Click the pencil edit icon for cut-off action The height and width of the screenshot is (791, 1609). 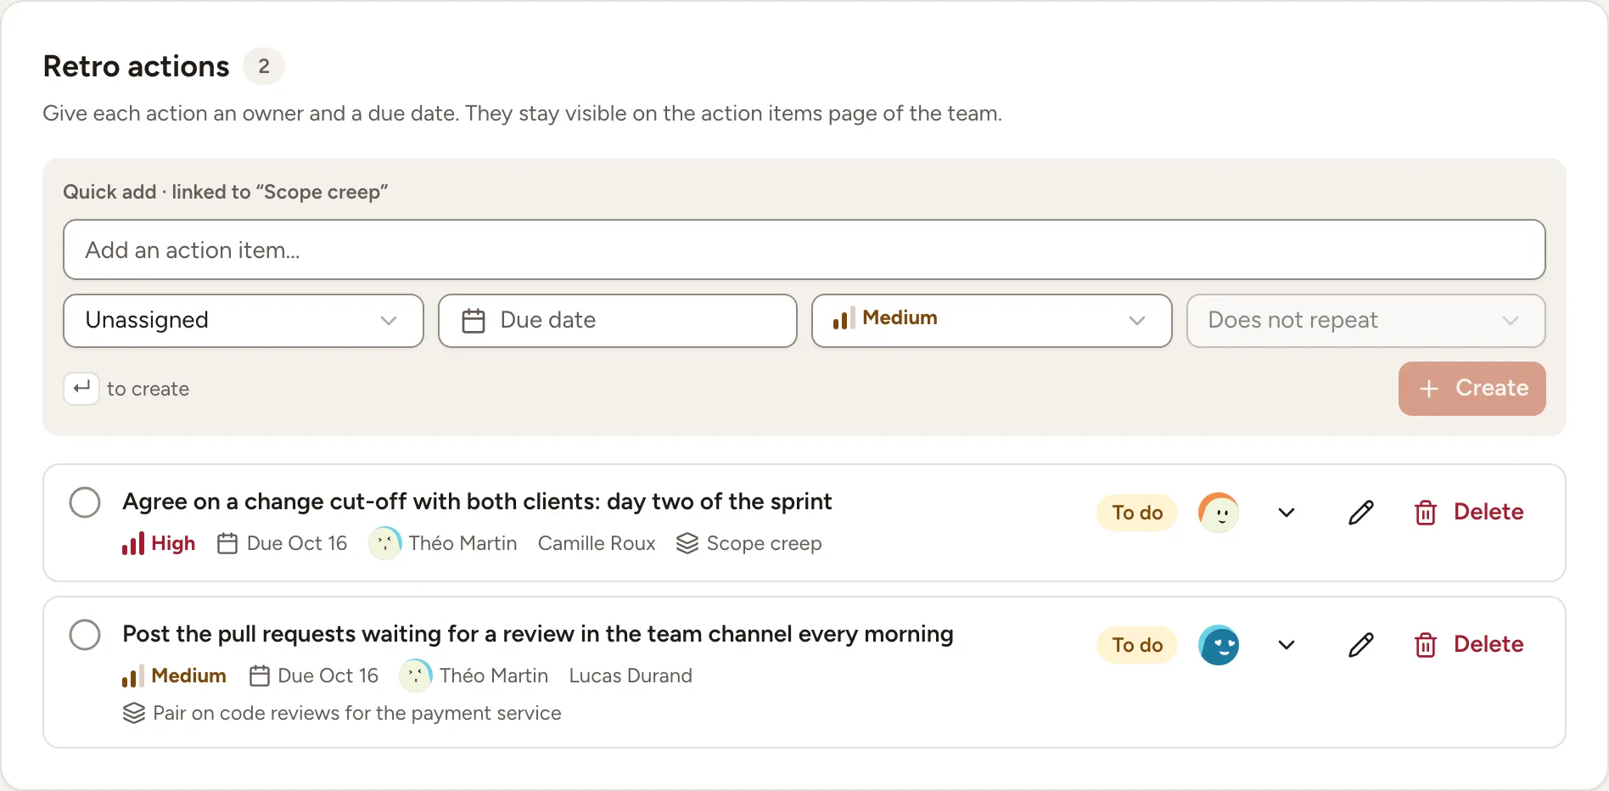pos(1360,513)
